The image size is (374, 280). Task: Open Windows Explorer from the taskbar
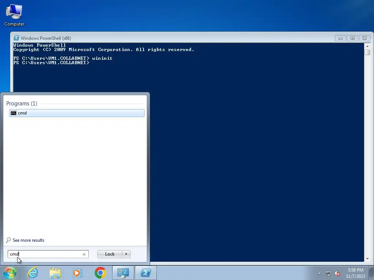pyautogui.click(x=55, y=273)
